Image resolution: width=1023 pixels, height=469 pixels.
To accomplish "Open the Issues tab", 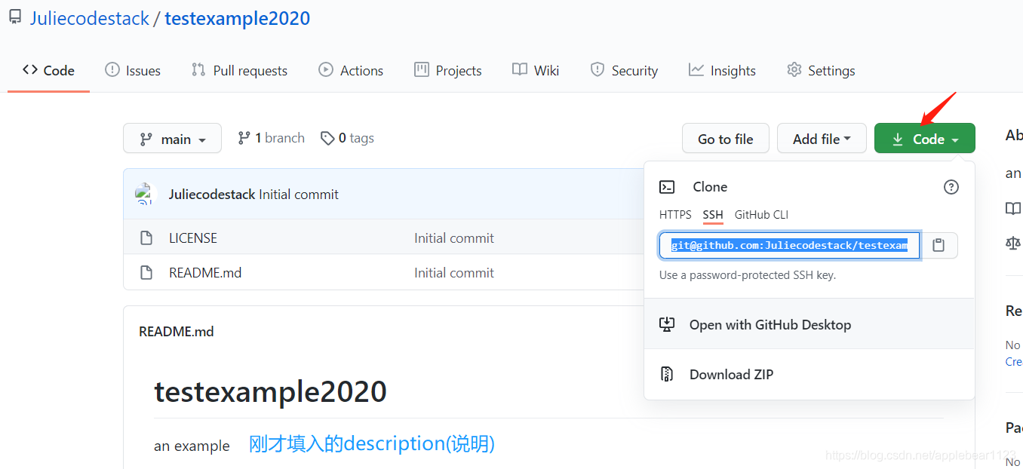I will click(x=133, y=70).
